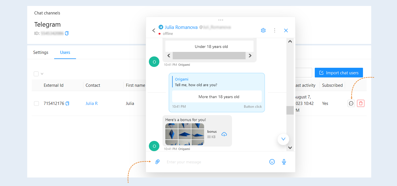Slide button carousel right arrow
This screenshot has height=186, width=397.
(x=250, y=56)
